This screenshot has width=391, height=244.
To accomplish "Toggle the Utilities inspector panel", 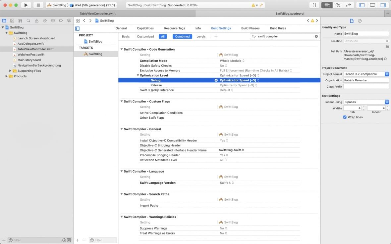I will (x=383, y=5).
